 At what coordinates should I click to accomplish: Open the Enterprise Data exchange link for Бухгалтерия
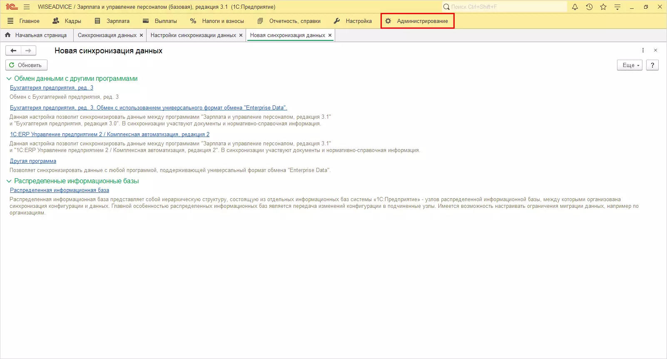point(149,108)
